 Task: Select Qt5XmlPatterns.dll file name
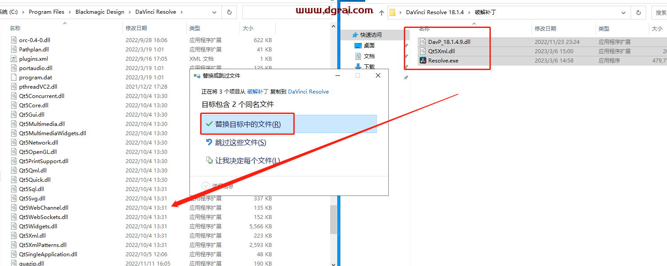pyautogui.click(x=43, y=245)
